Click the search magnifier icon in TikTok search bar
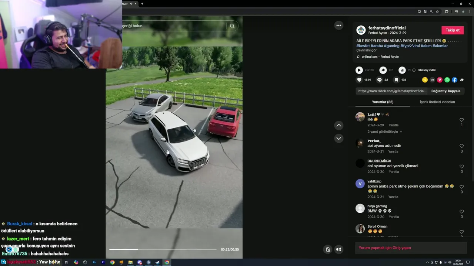Viewport: 474px width, 266px height. pyautogui.click(x=232, y=26)
